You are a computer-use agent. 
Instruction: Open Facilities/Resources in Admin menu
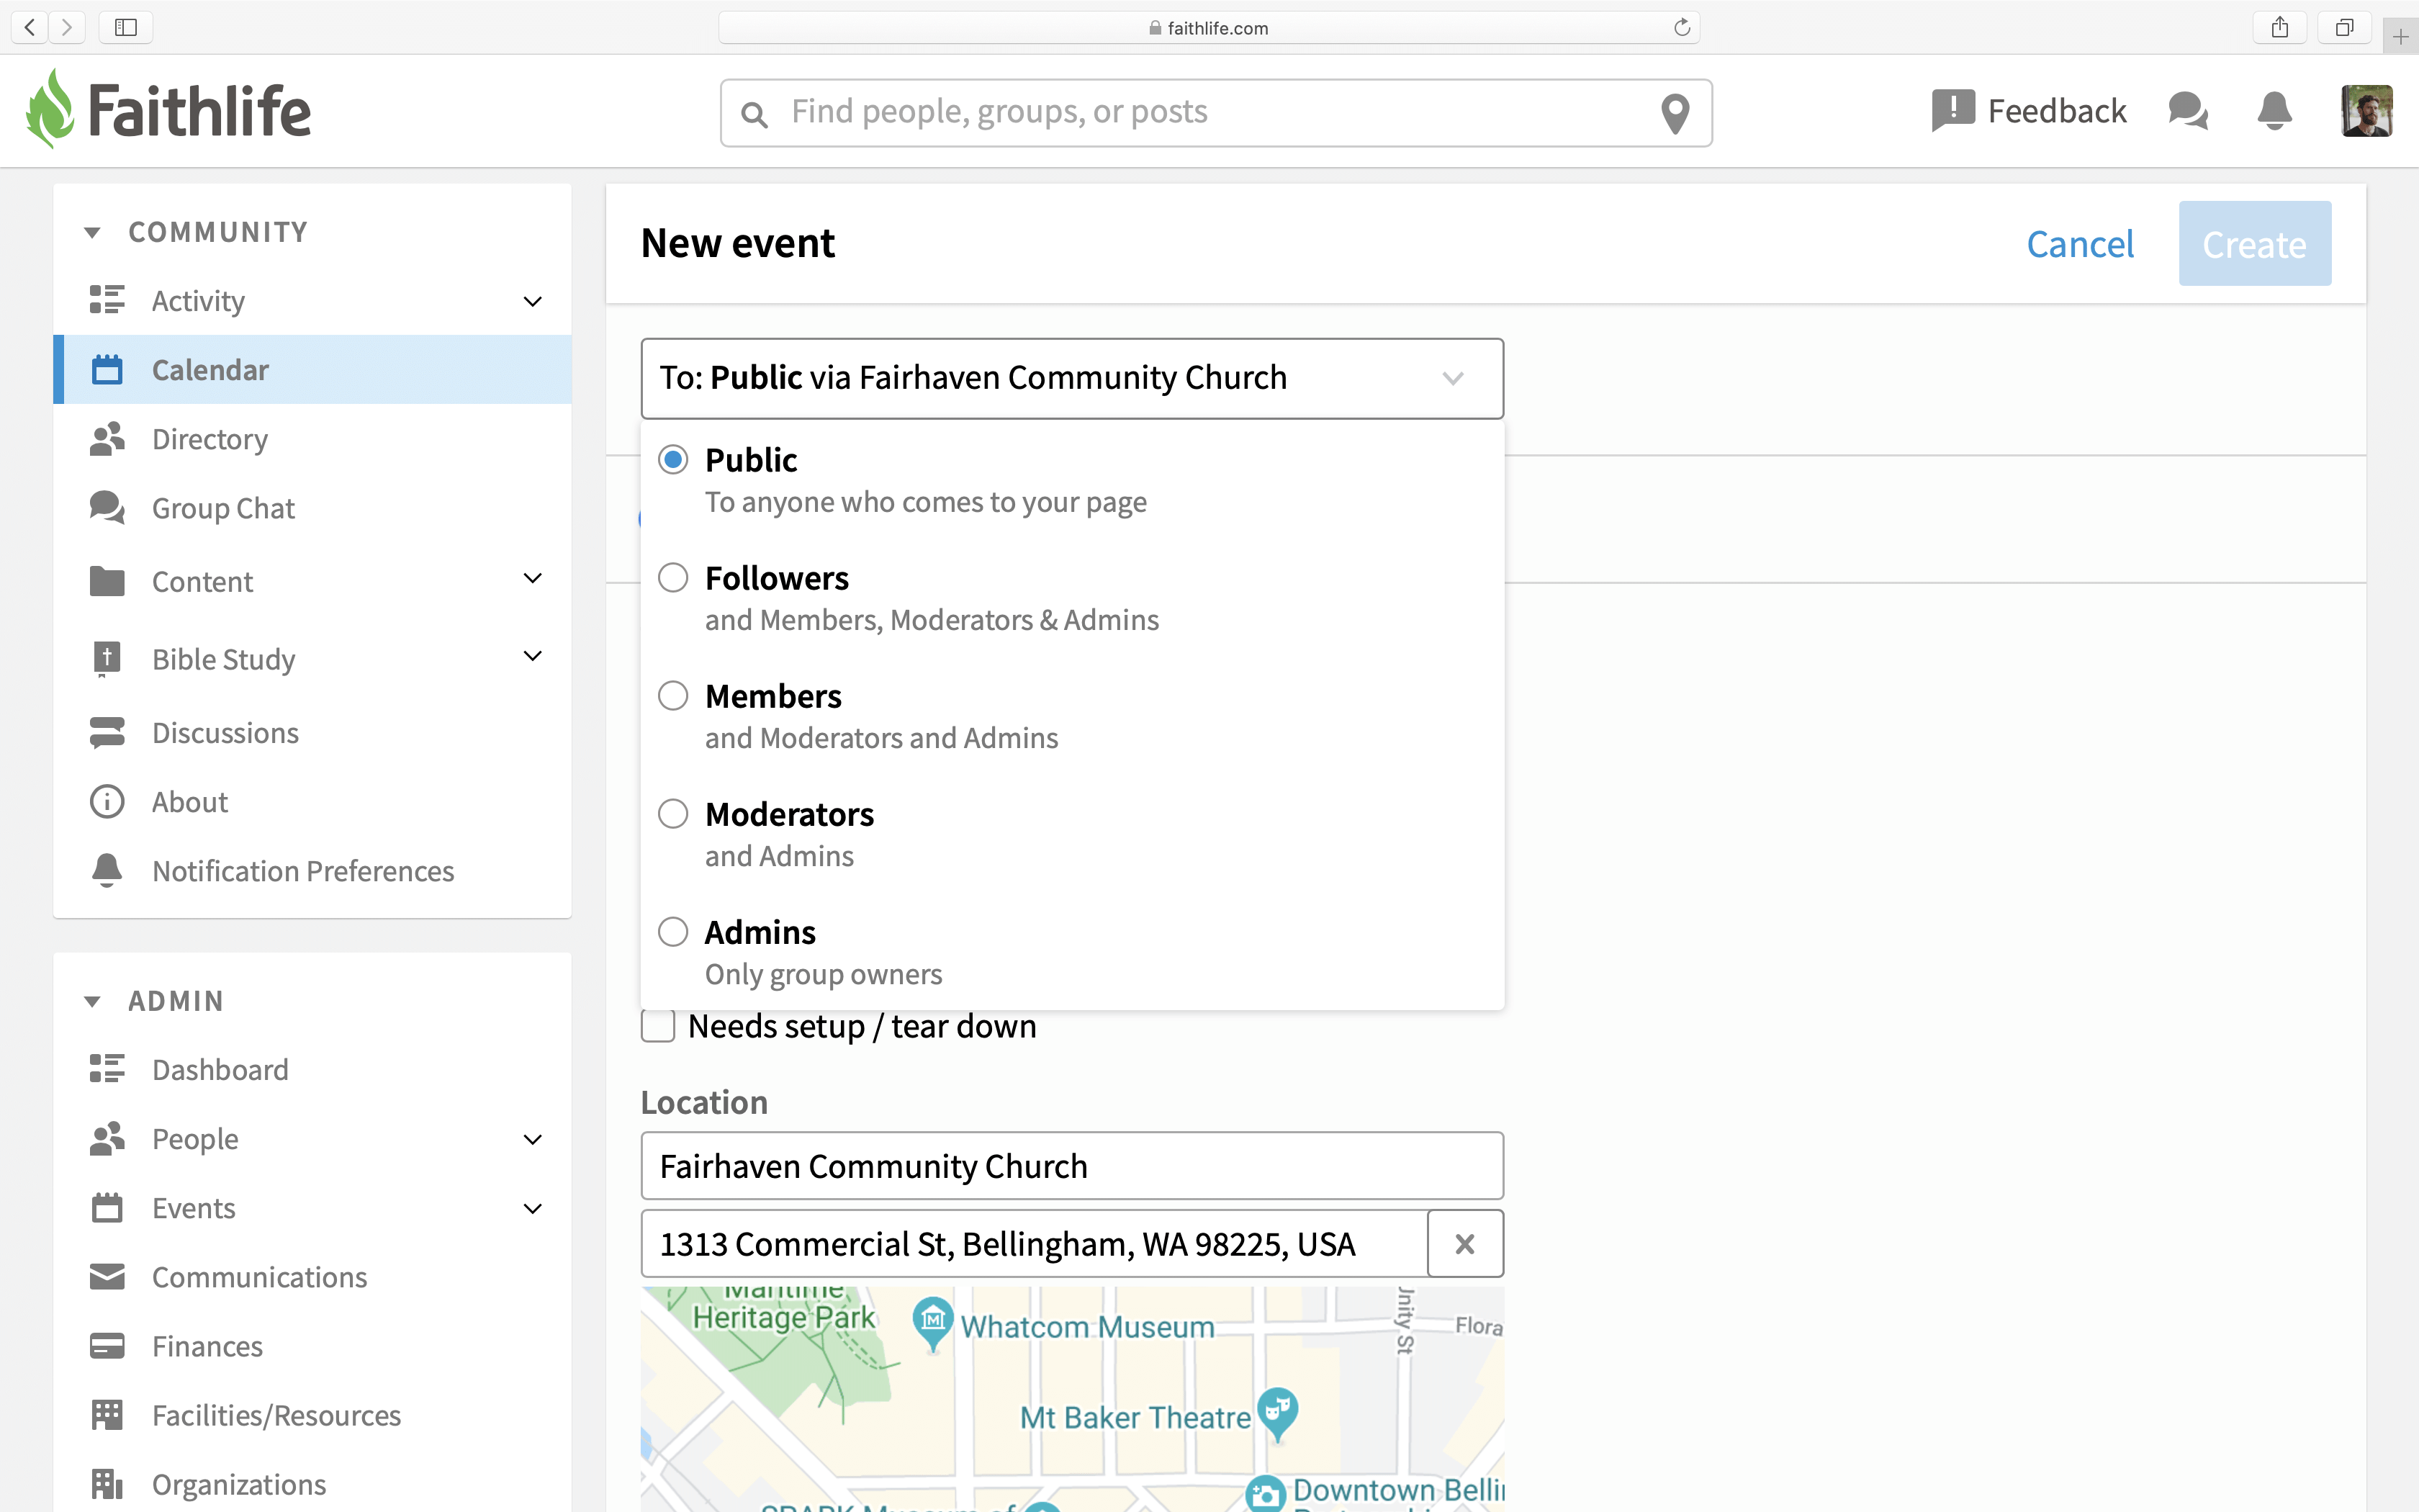click(312, 1415)
